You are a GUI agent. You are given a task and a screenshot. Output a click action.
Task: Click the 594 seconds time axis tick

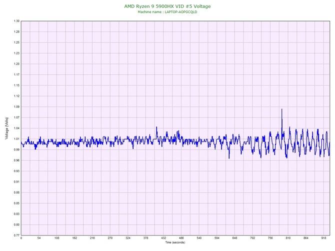coord(217,238)
